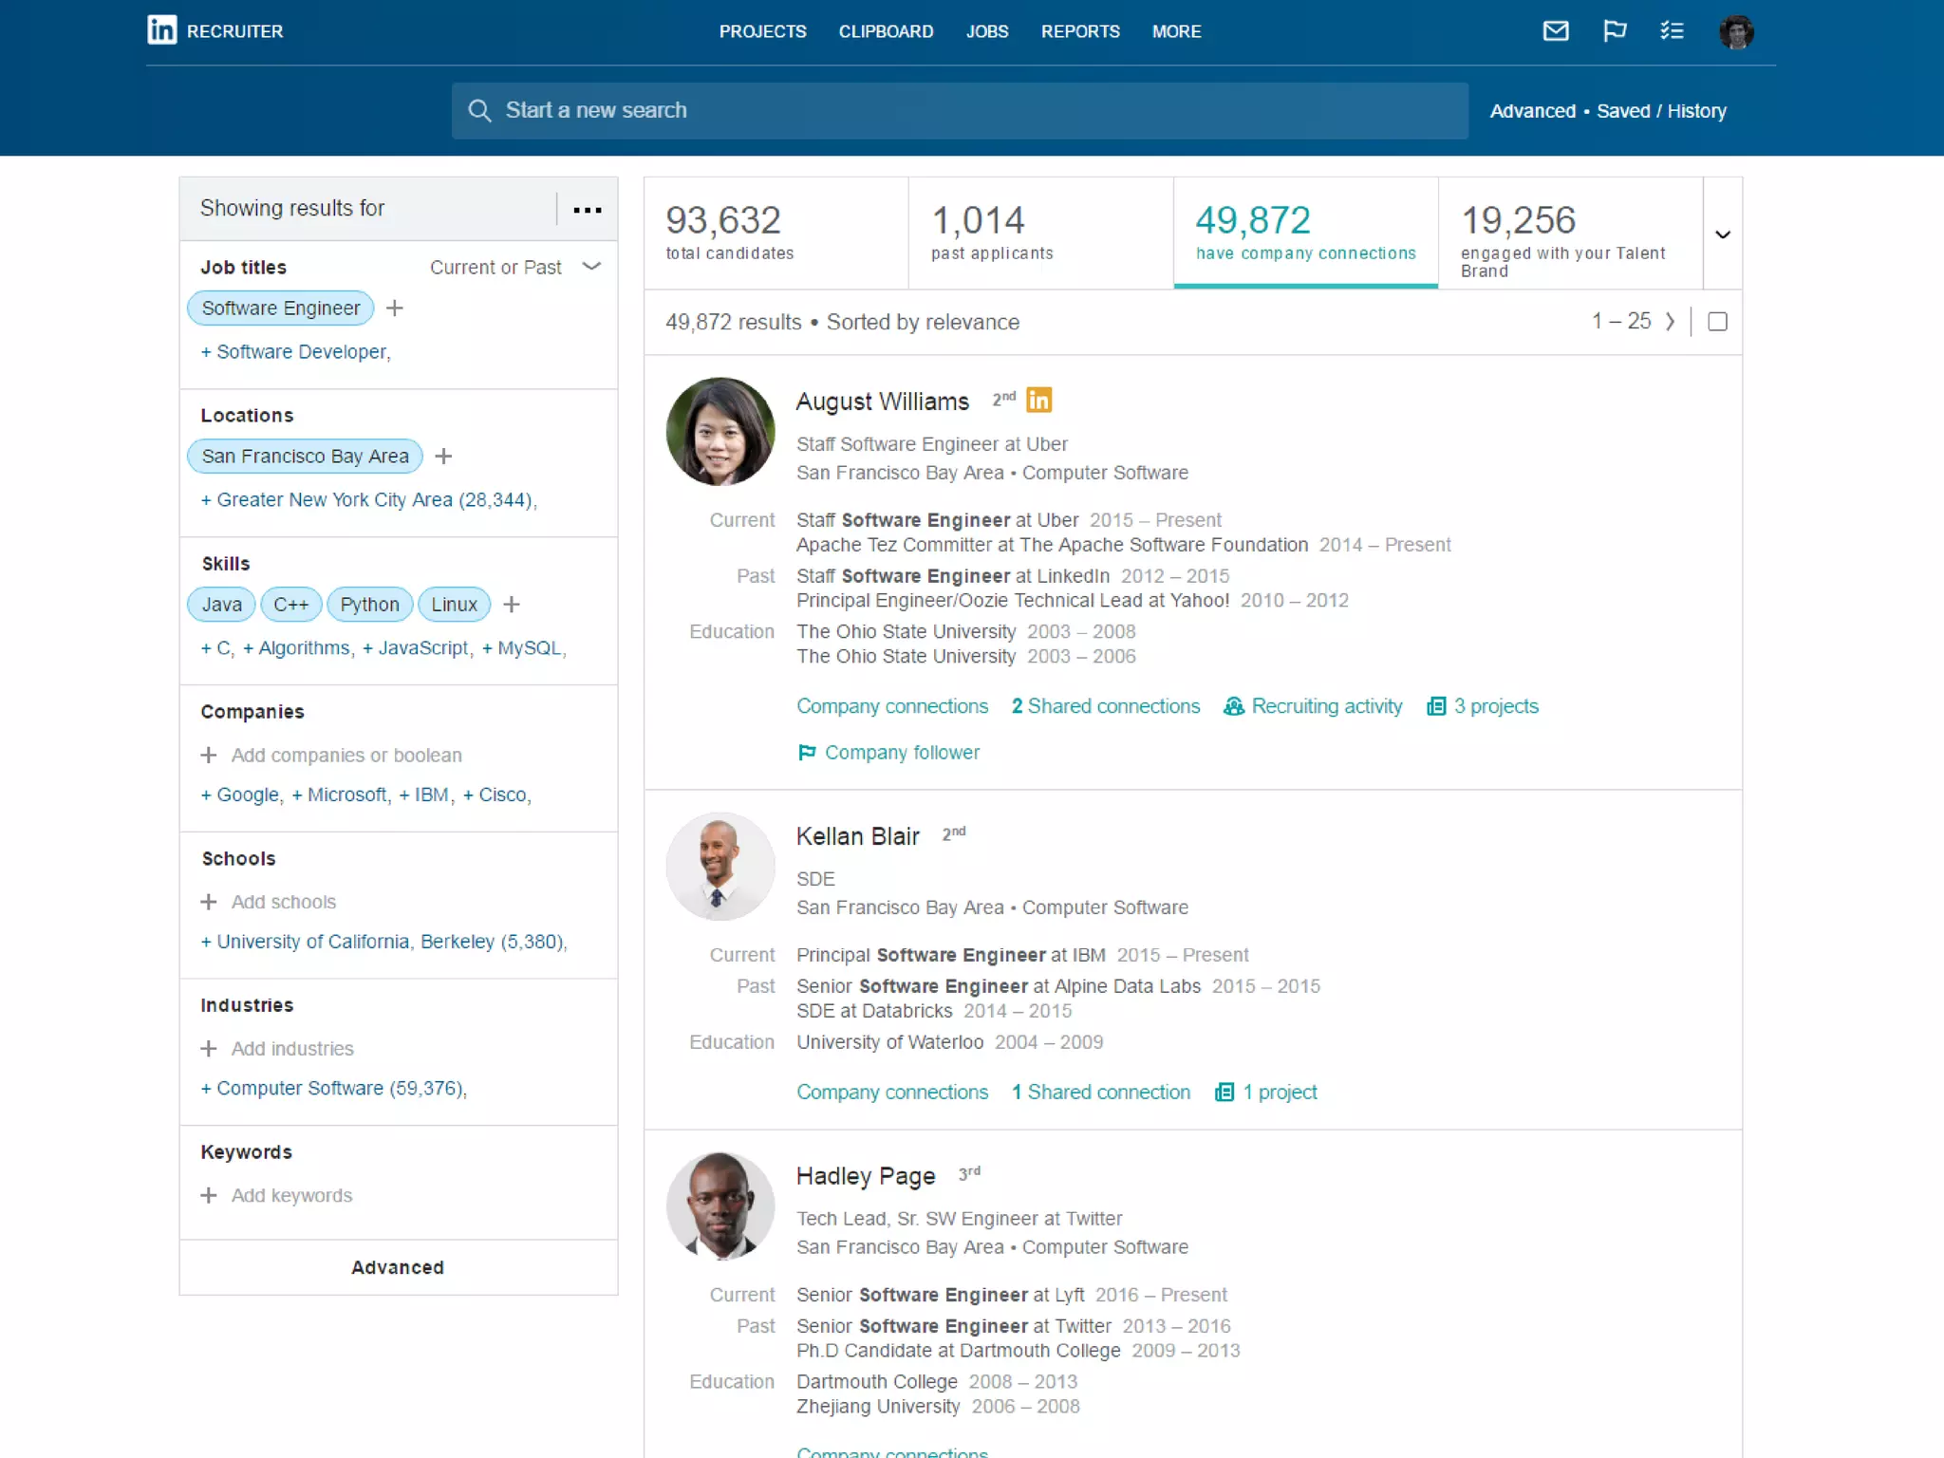
Task: Click the 1 project icon for Kellan Blair
Action: 1224,1093
